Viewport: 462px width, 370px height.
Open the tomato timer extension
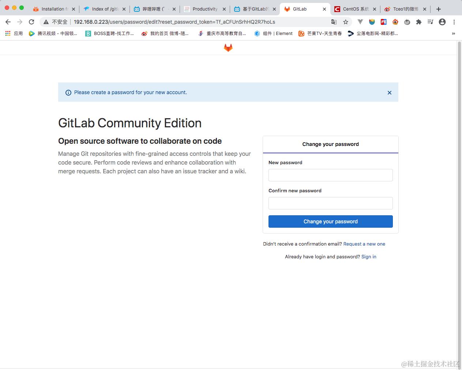407,22
